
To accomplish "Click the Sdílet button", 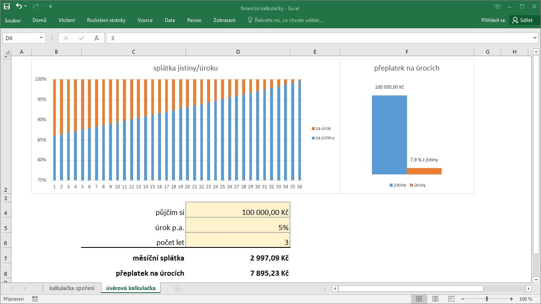I will point(523,20).
